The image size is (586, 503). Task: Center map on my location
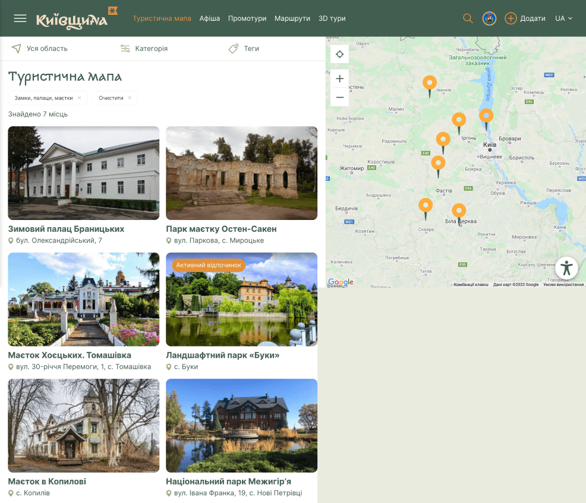[339, 55]
